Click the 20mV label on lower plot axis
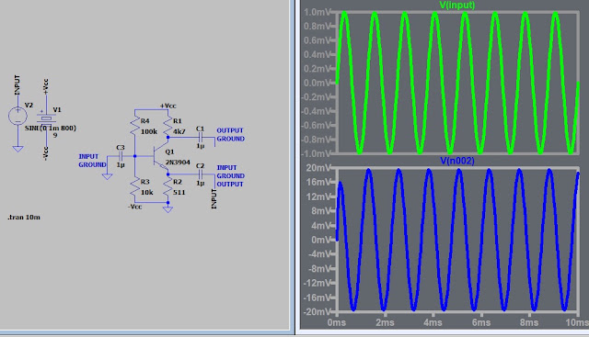The height and width of the screenshot is (337, 589). pos(318,168)
